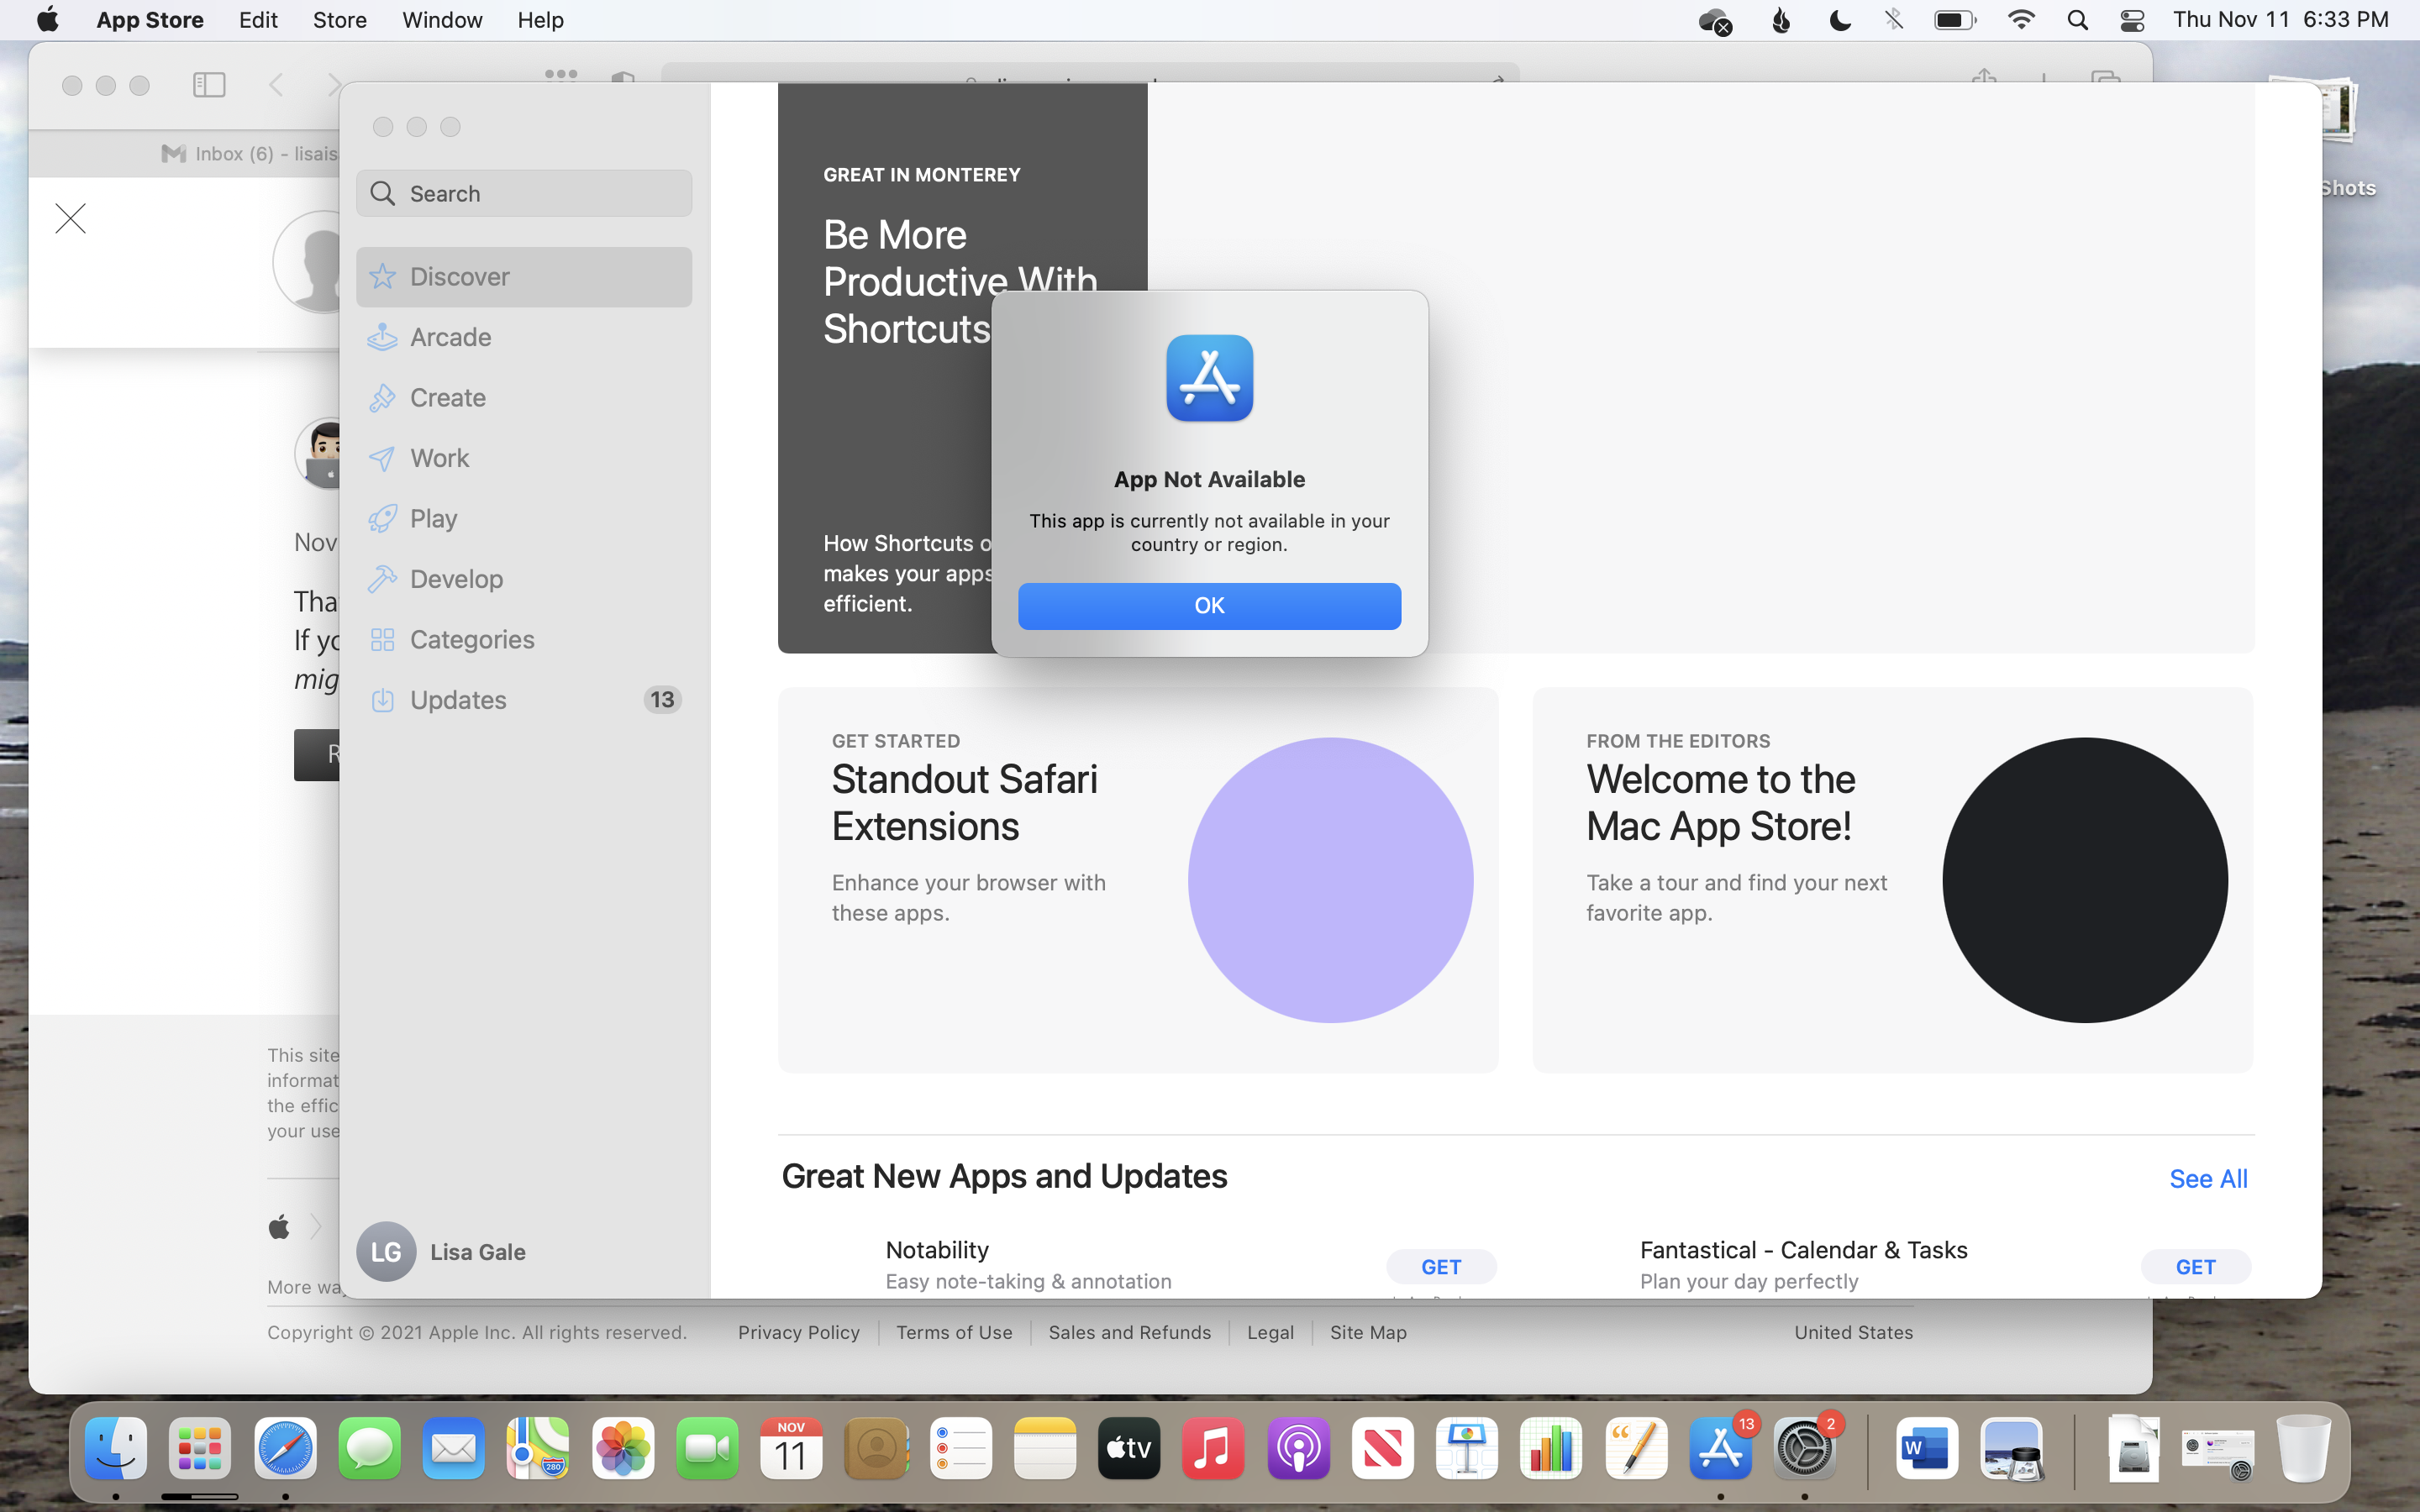Click the Spotlight search icon in the menu bar
Image resolution: width=2420 pixels, height=1512 pixels.
pyautogui.click(x=2077, y=20)
